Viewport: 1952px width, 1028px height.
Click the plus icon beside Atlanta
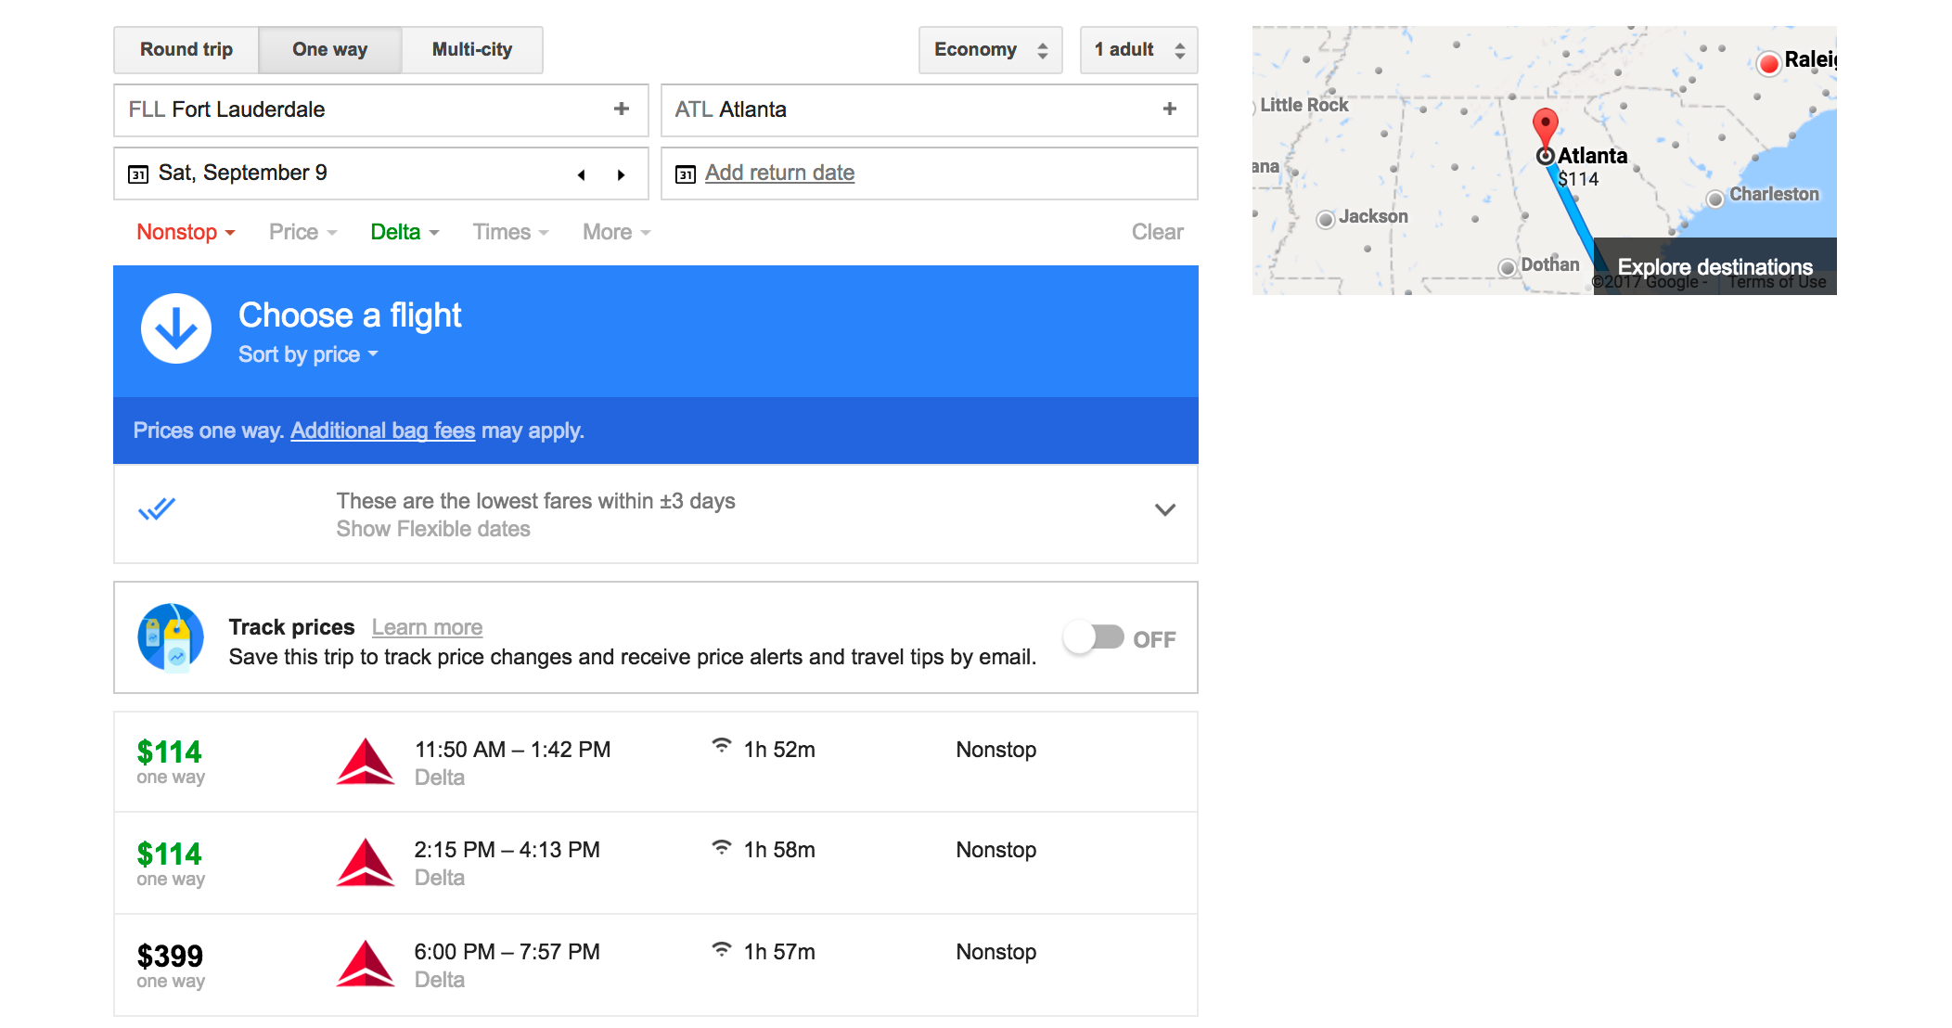click(1169, 109)
